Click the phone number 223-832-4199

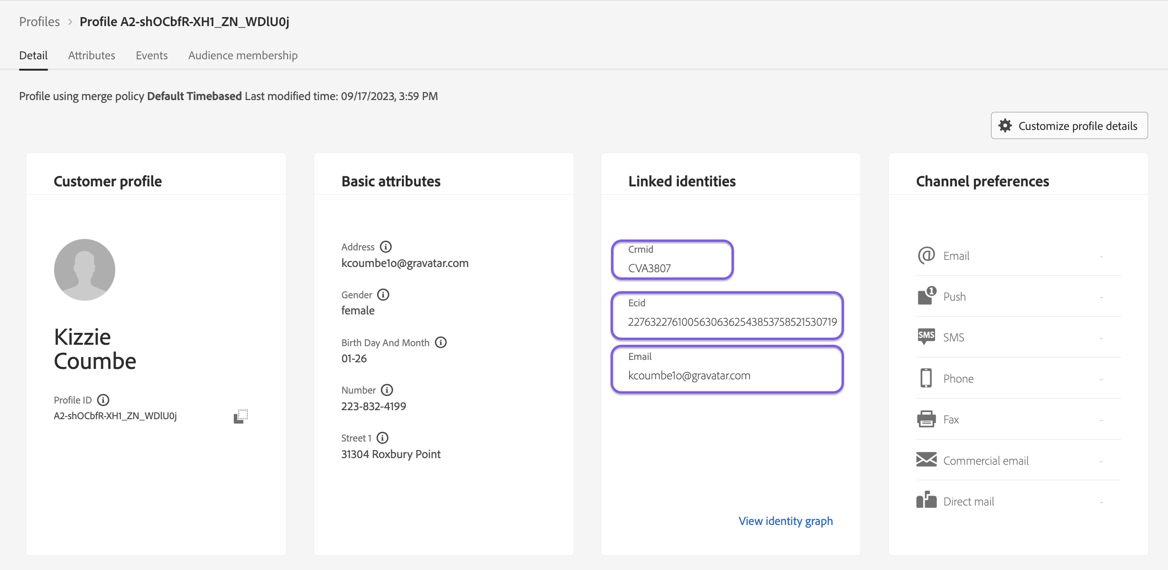(x=374, y=406)
